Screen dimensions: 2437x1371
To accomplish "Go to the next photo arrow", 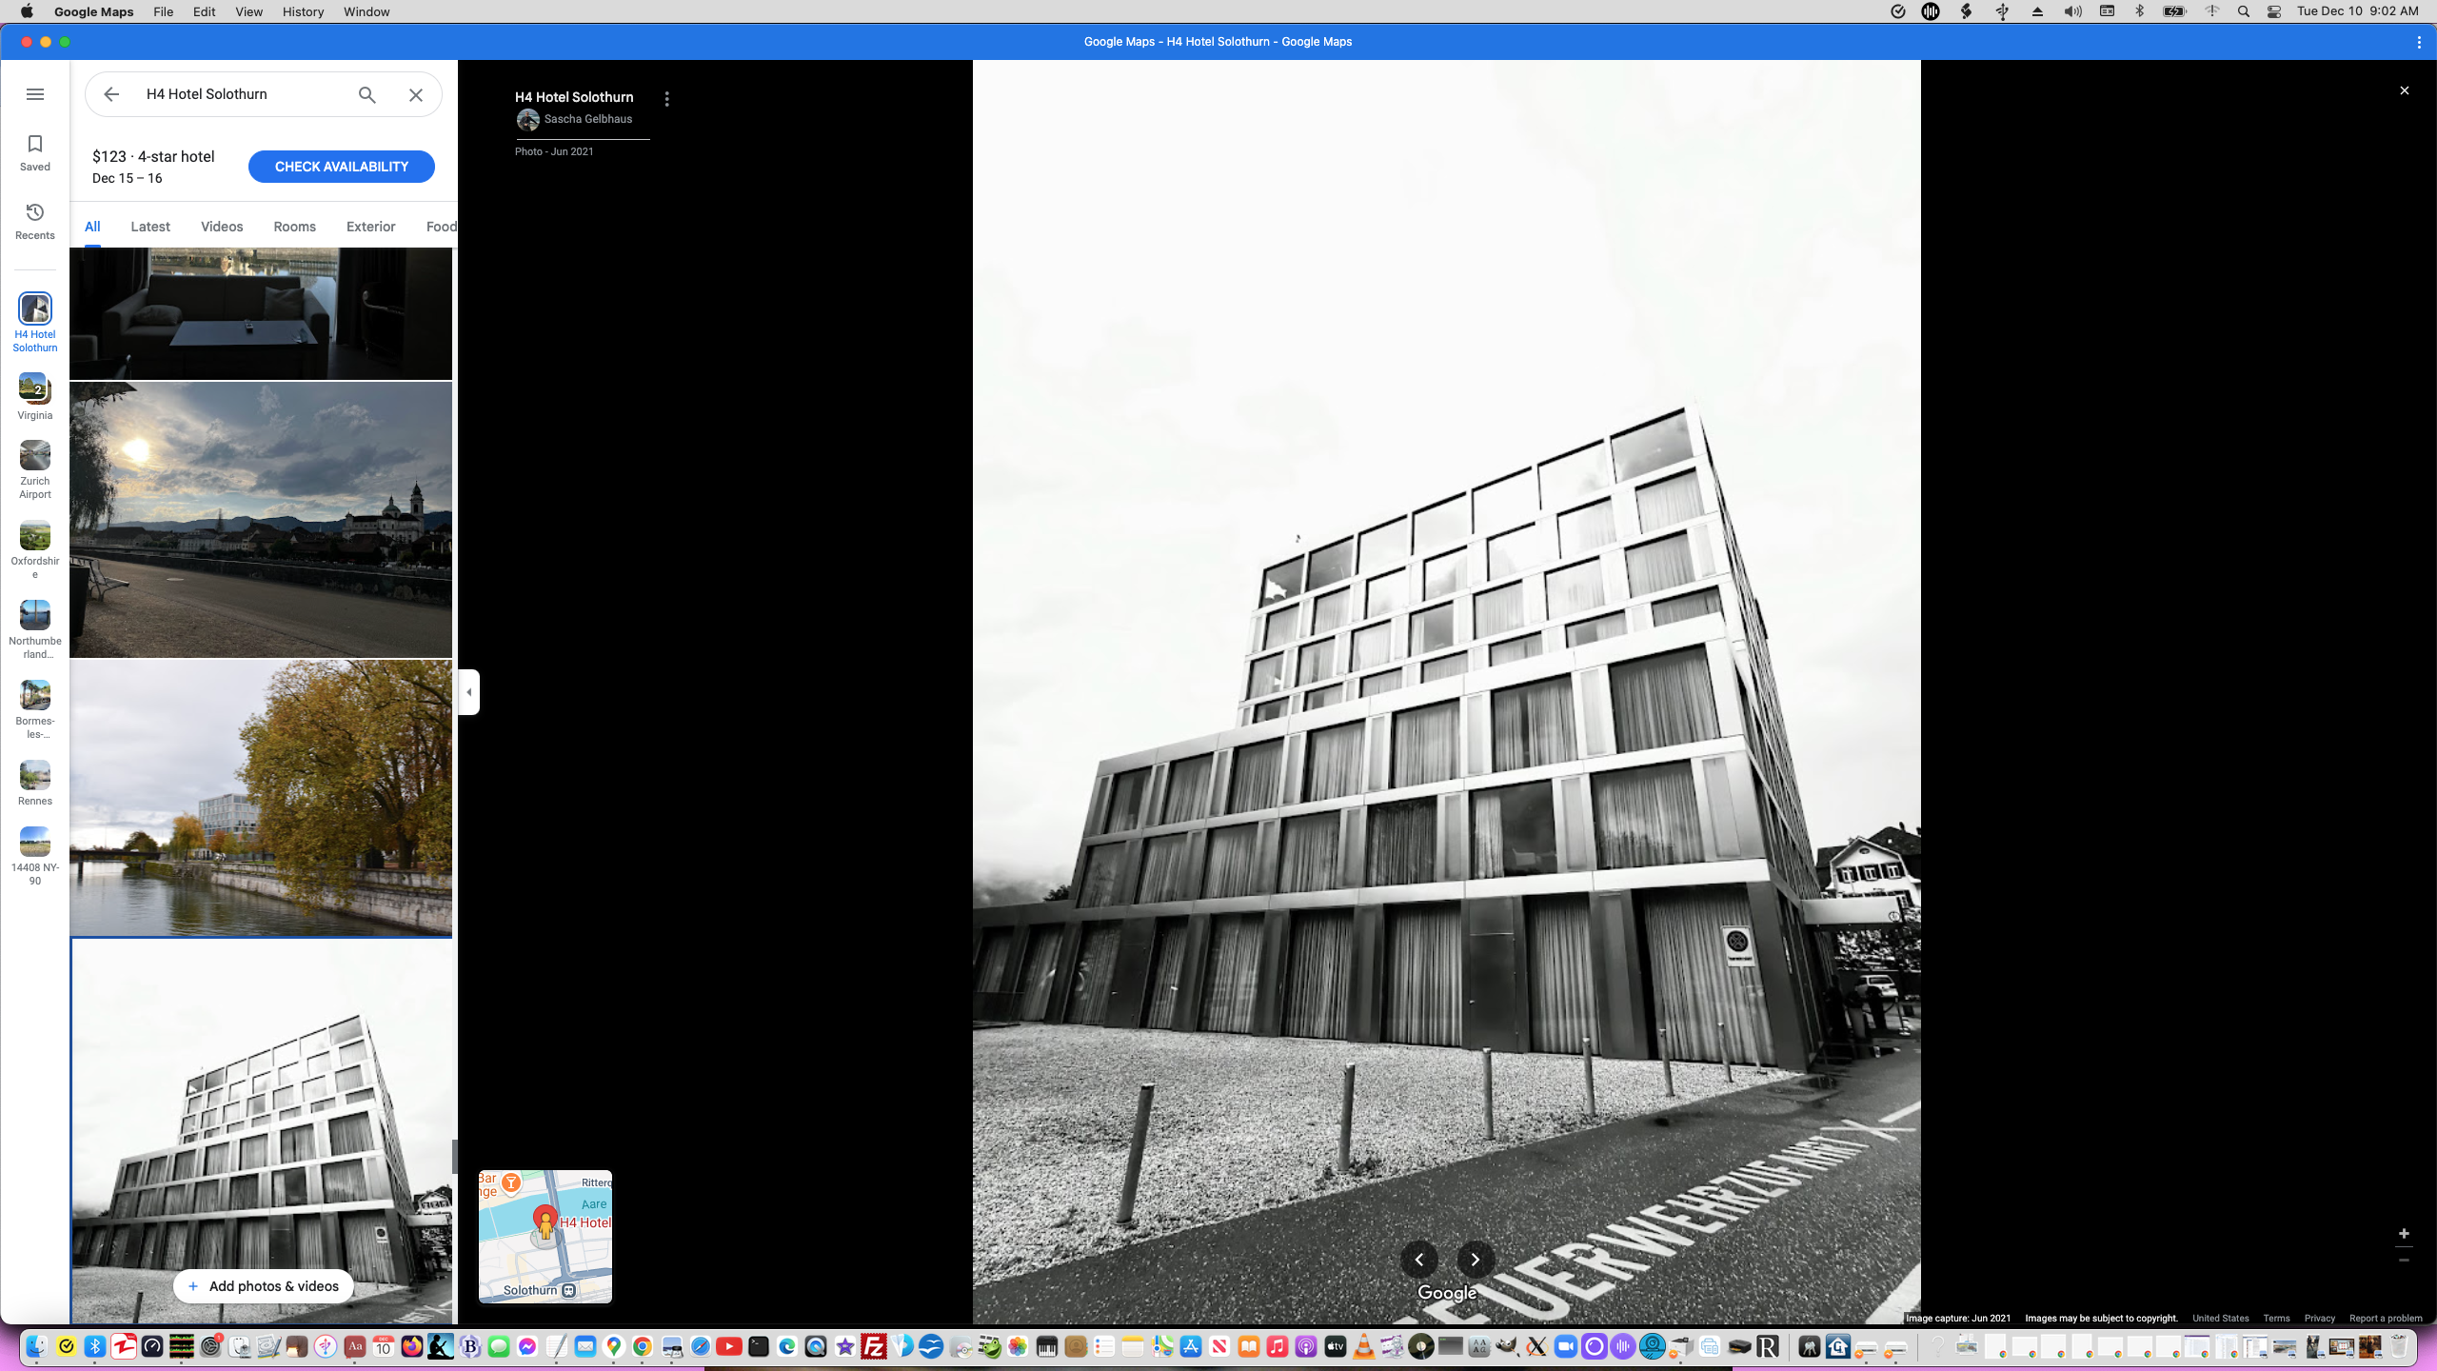I will [x=1474, y=1260].
